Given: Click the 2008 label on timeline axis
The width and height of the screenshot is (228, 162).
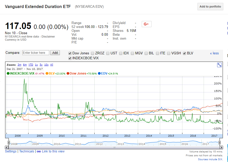Looking at the screenshot, I should coord(18,136).
